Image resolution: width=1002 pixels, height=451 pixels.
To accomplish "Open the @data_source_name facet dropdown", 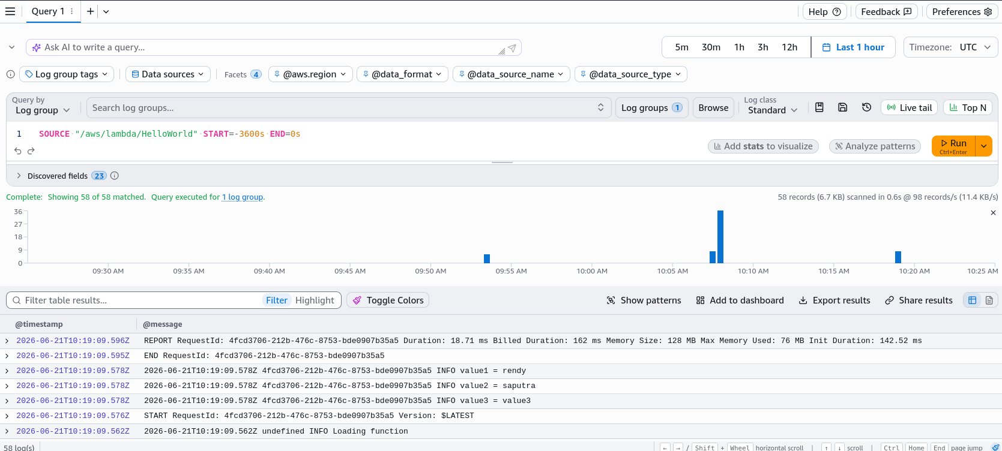I will coord(512,74).
